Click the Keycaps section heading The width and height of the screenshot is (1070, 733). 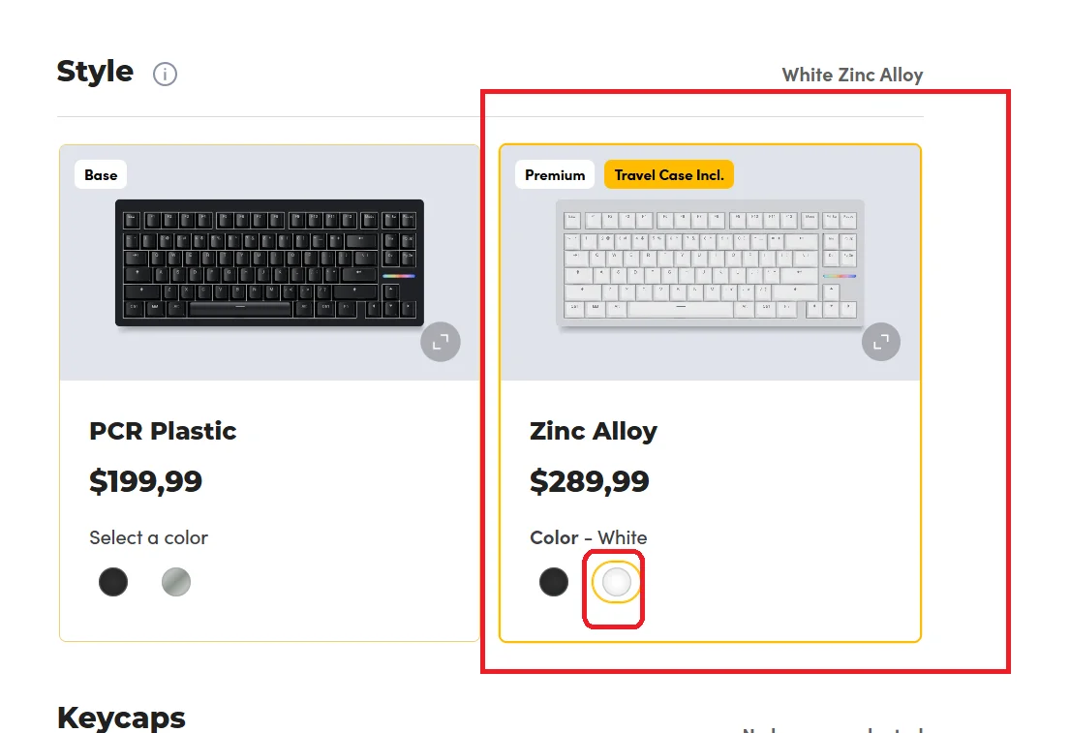(x=121, y=718)
